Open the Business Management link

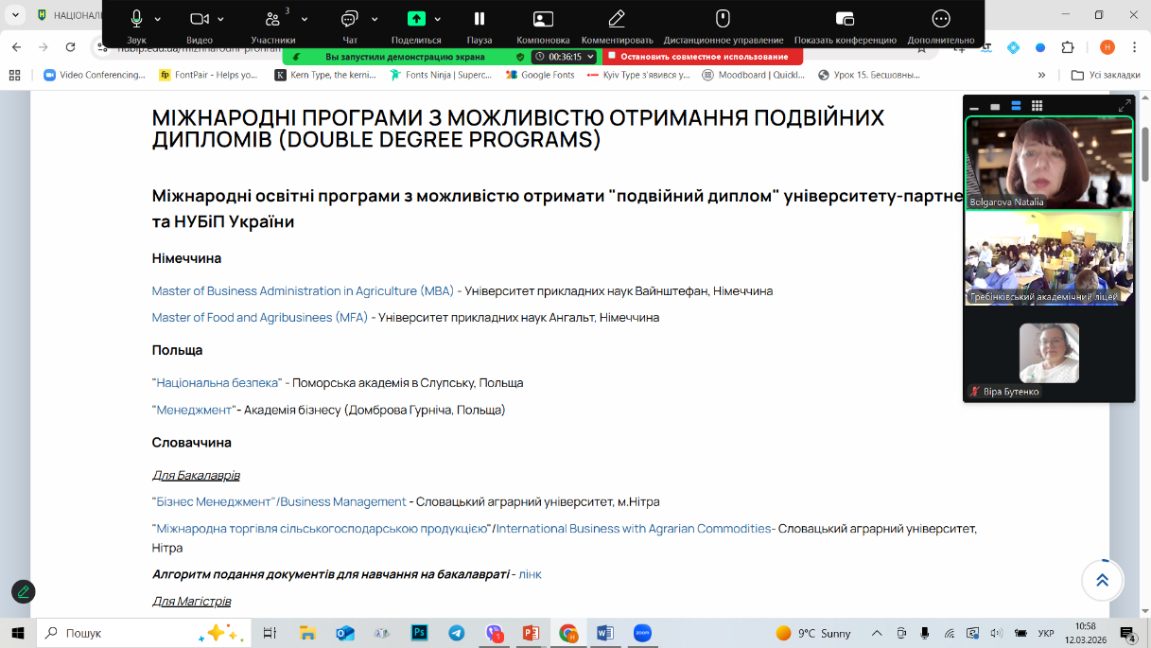343,502
